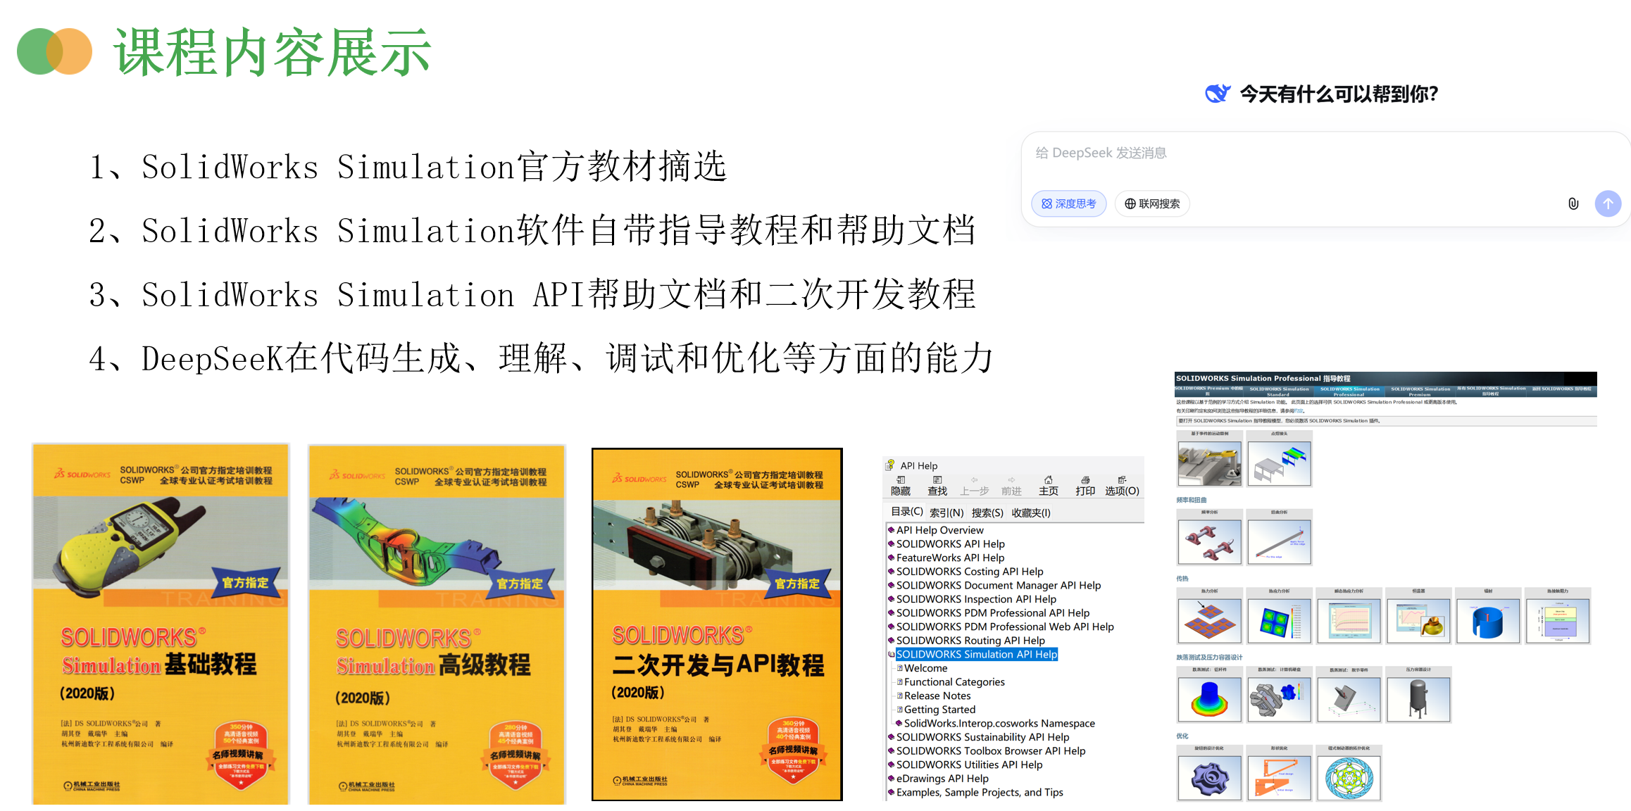
Task: Open the 热应力分析 thermal stress thumbnail
Action: coord(1279,620)
